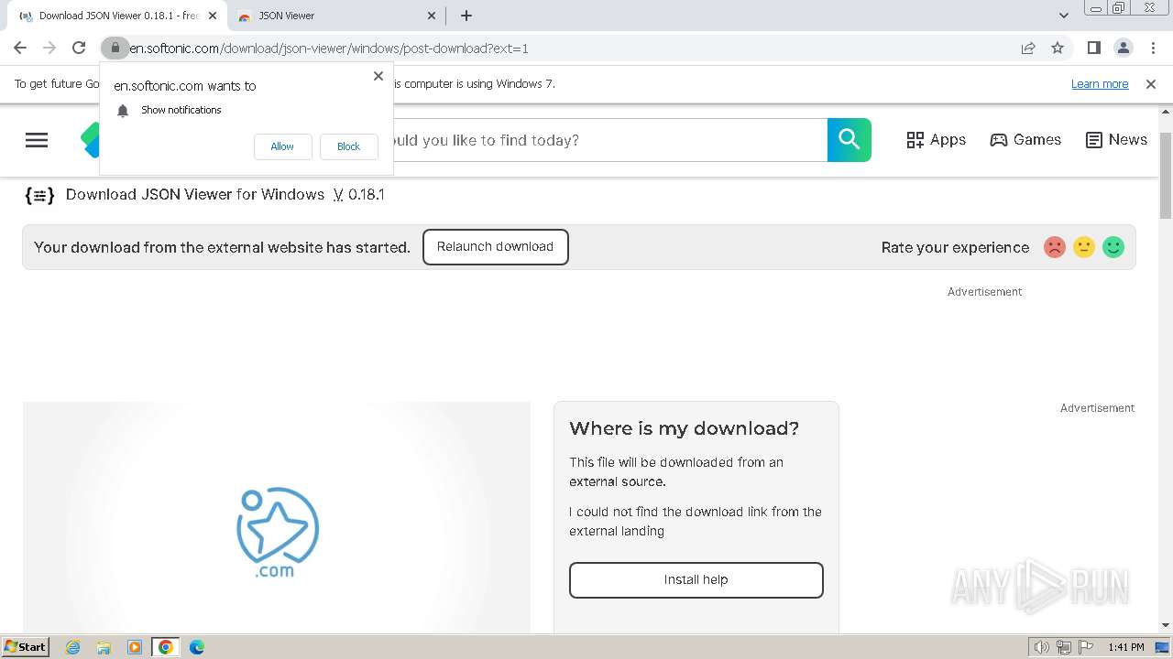
Task: Switch to the JSON Viewer tab
Action: click(x=335, y=16)
